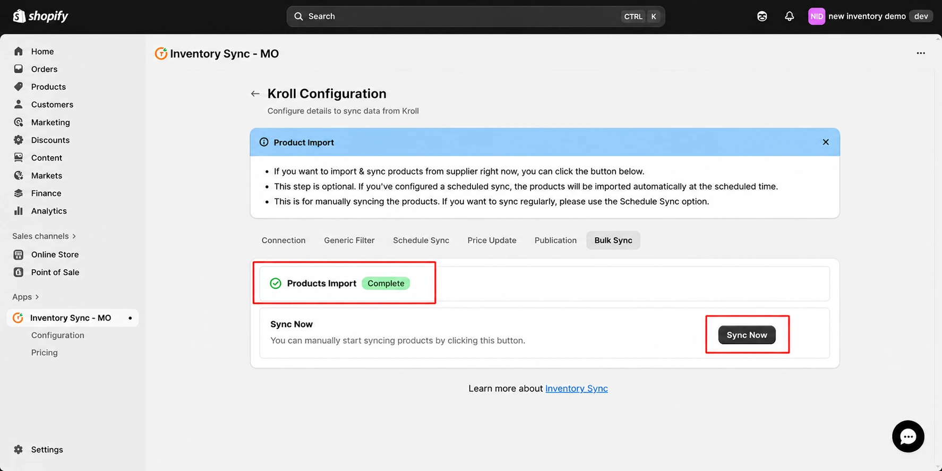The width and height of the screenshot is (942, 471).
Task: Open the three-dot more actions menu
Action: pos(921,53)
